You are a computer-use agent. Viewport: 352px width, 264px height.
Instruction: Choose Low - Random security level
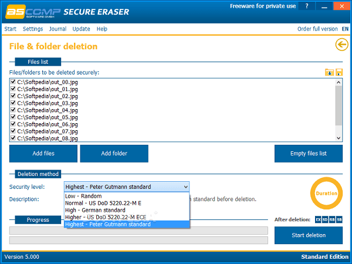127,196
